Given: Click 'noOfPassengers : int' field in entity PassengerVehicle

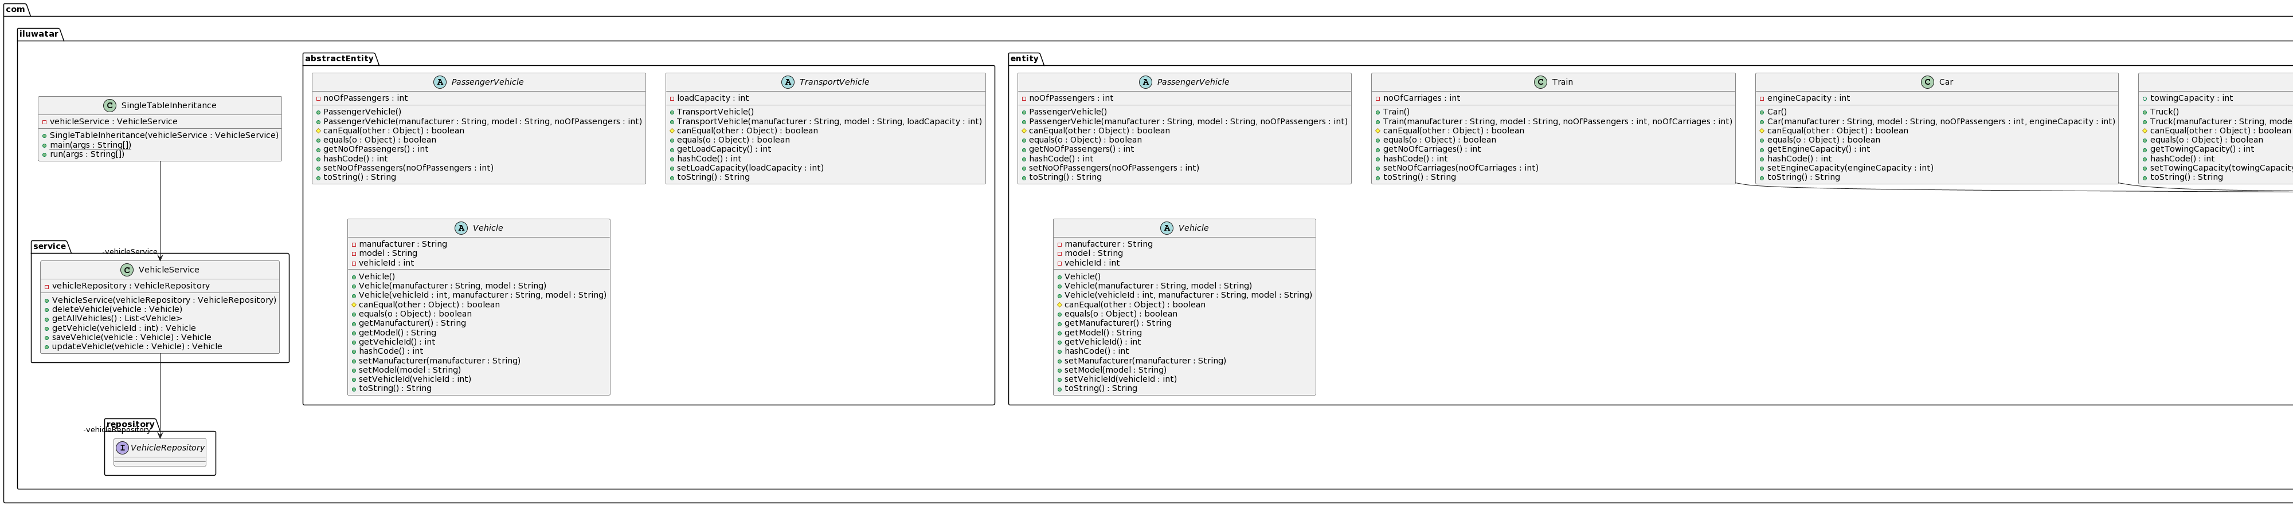Looking at the screenshot, I should 1071,98.
